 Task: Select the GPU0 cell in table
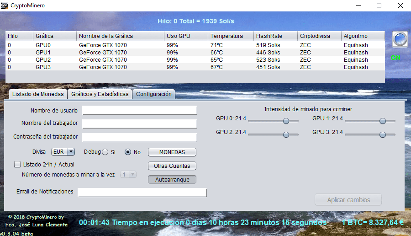pyautogui.click(x=55, y=45)
